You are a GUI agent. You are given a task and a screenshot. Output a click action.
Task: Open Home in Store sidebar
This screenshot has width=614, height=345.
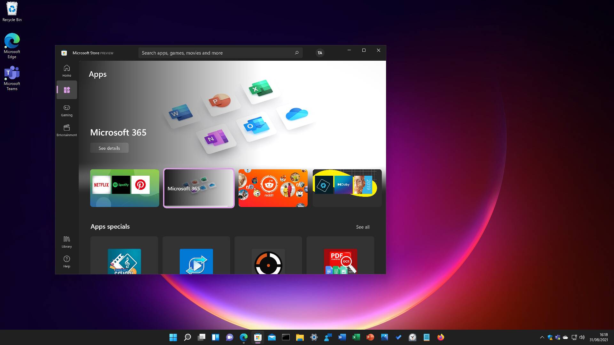click(67, 71)
